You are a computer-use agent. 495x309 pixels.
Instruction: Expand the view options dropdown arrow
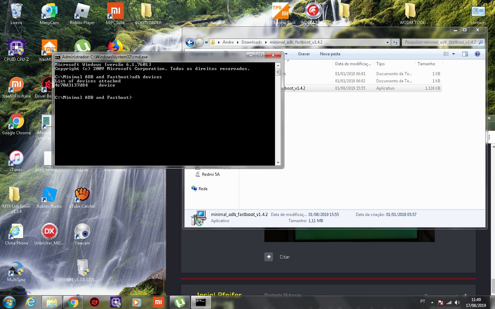coord(453,54)
